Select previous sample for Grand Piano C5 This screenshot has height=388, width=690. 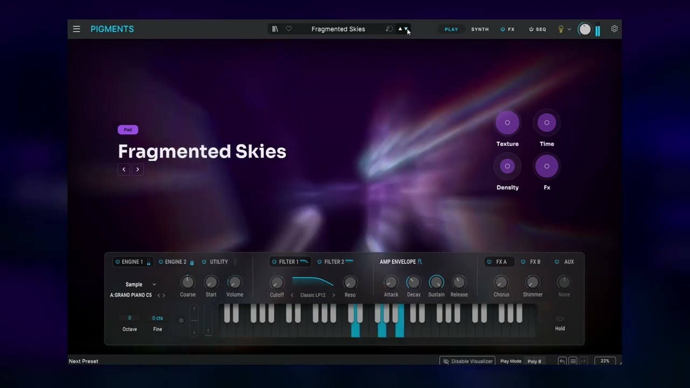[158, 295]
